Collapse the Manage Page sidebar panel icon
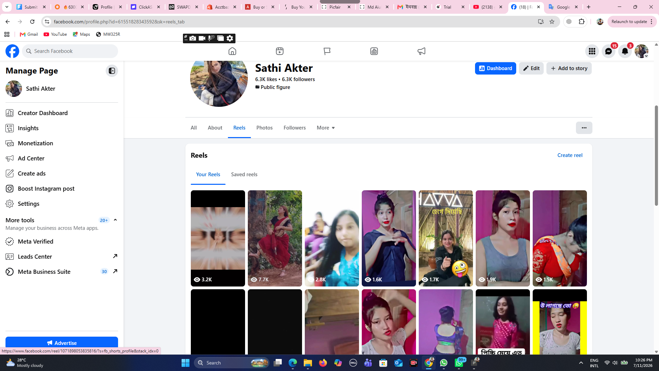Image resolution: width=659 pixels, height=371 pixels. point(112,71)
